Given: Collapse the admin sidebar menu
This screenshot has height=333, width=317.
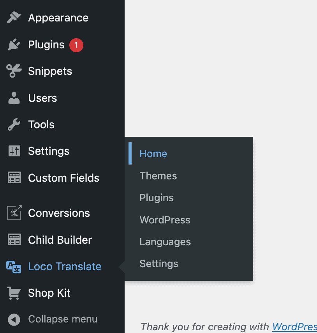Looking at the screenshot, I should click(x=62, y=319).
